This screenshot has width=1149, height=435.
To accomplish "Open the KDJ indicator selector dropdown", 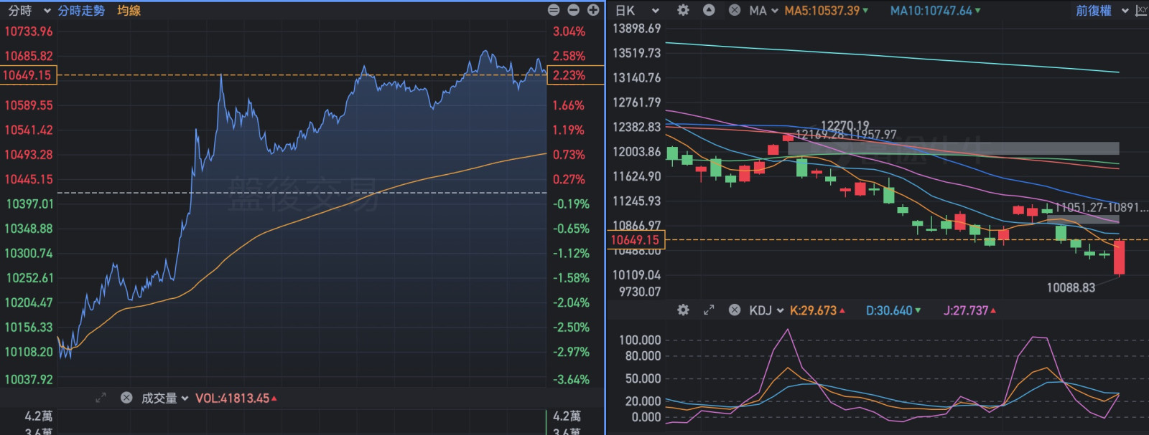I will coord(766,310).
